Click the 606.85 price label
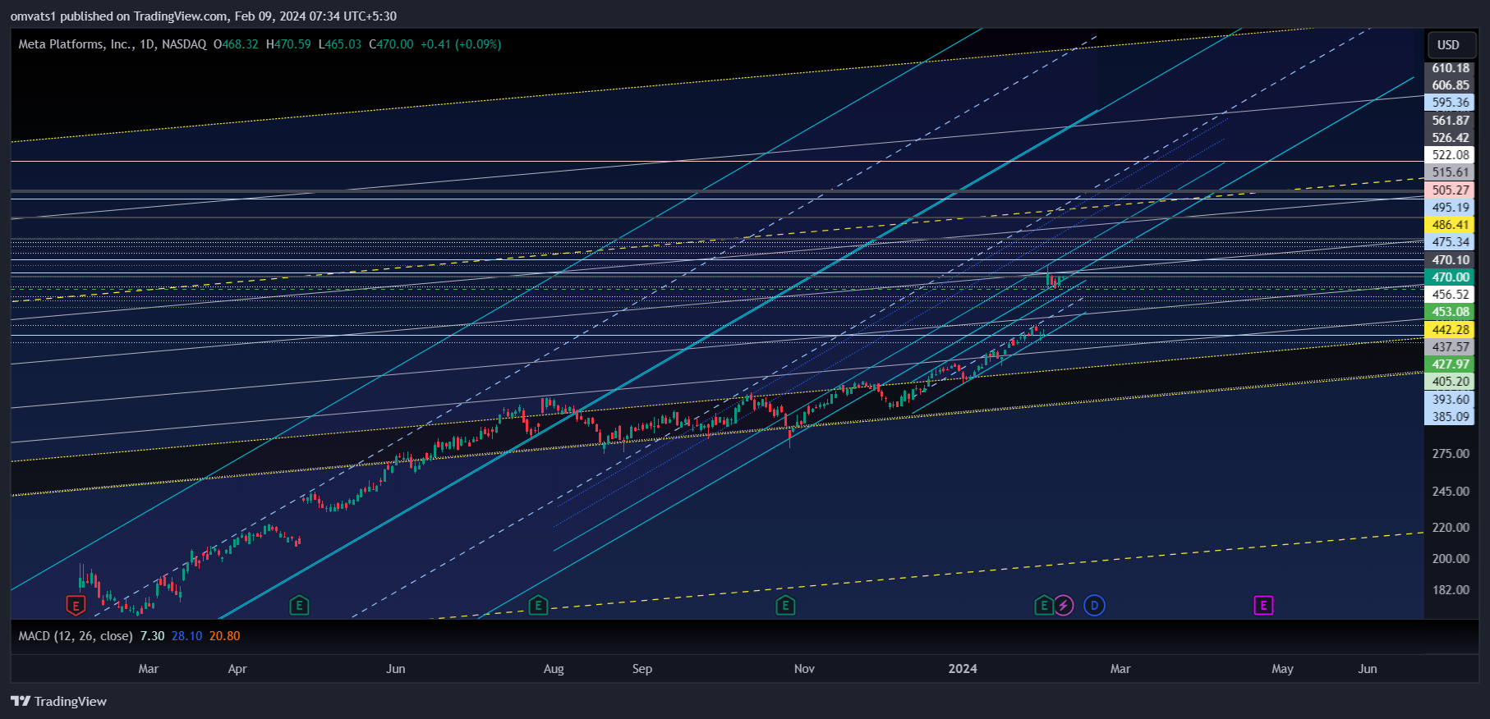 pos(1451,85)
